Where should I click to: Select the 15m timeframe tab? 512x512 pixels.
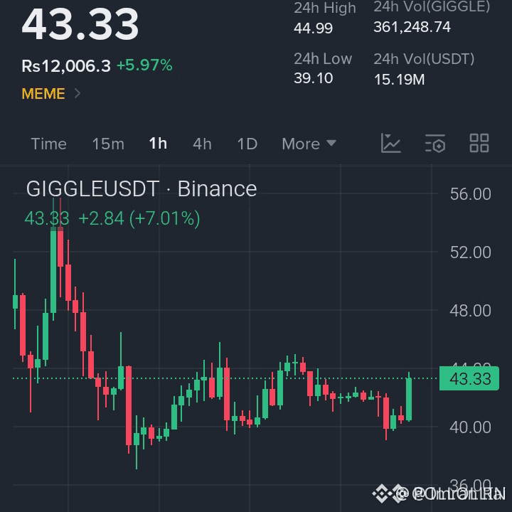click(x=108, y=144)
